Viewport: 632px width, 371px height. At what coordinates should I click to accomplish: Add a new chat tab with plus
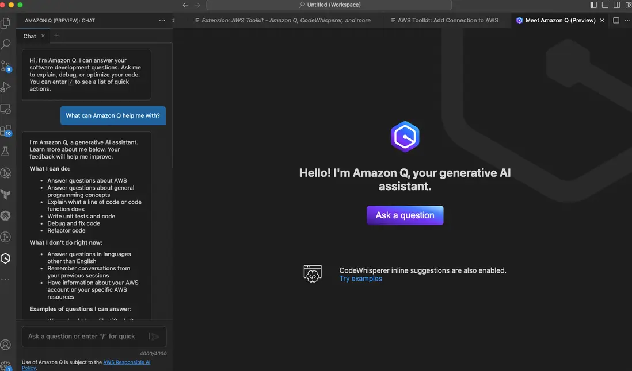[x=56, y=36]
